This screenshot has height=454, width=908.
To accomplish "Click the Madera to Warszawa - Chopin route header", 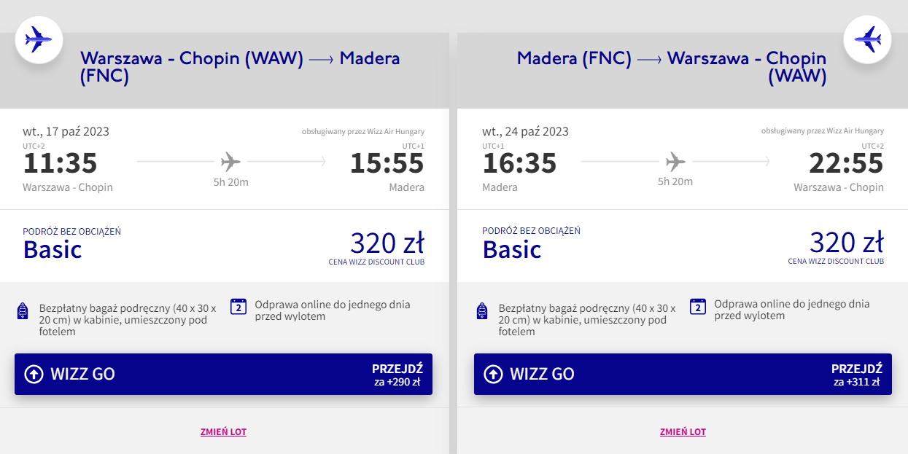I will [672, 67].
